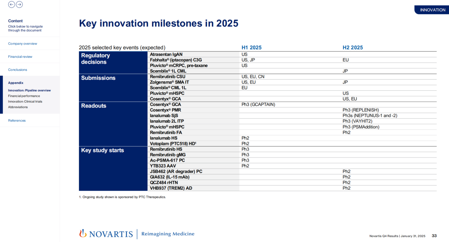
Task: Click the Remibrutinib CSU row label
Action: coord(168,77)
